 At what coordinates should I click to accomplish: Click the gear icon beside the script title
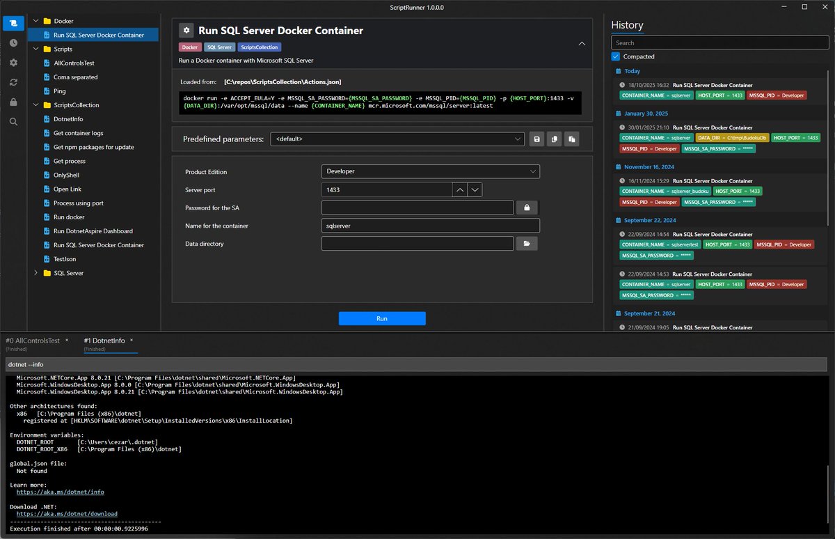(186, 31)
